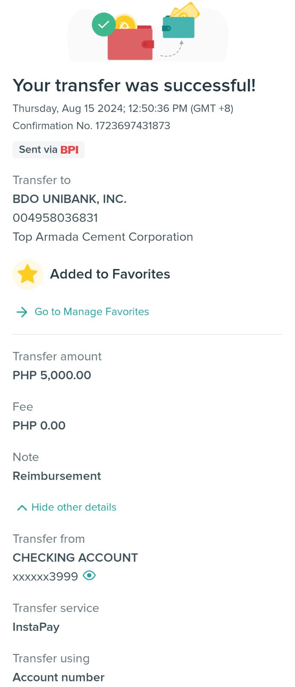The height and width of the screenshot is (687, 295).
Task: Click the red wallet illustration
Action: pos(130,45)
